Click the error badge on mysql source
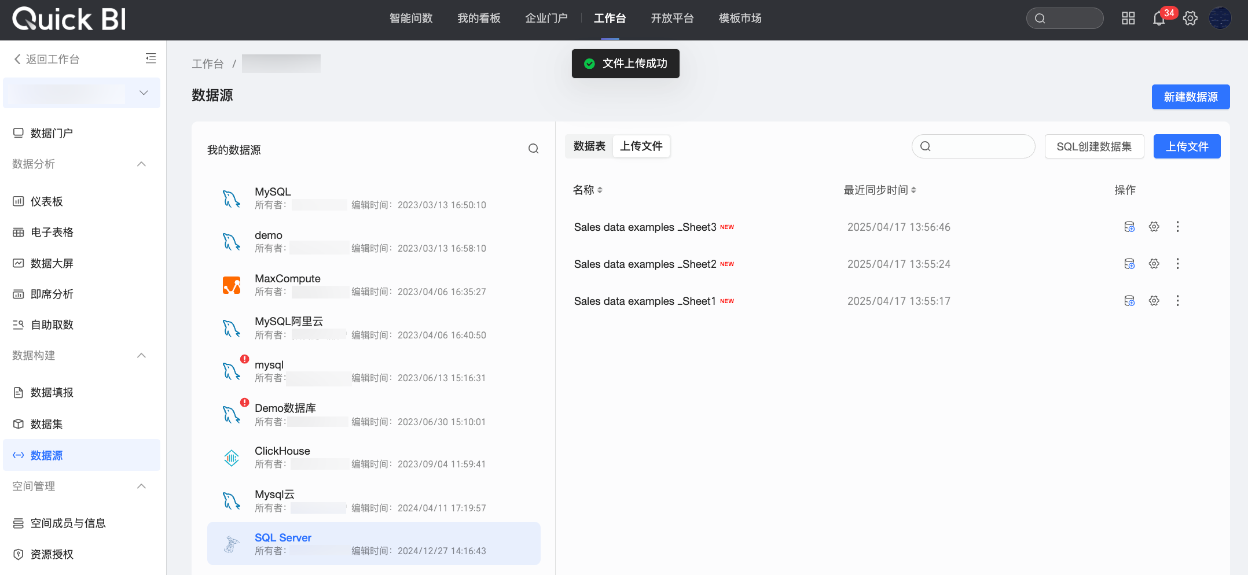1248x575 pixels. 245,359
